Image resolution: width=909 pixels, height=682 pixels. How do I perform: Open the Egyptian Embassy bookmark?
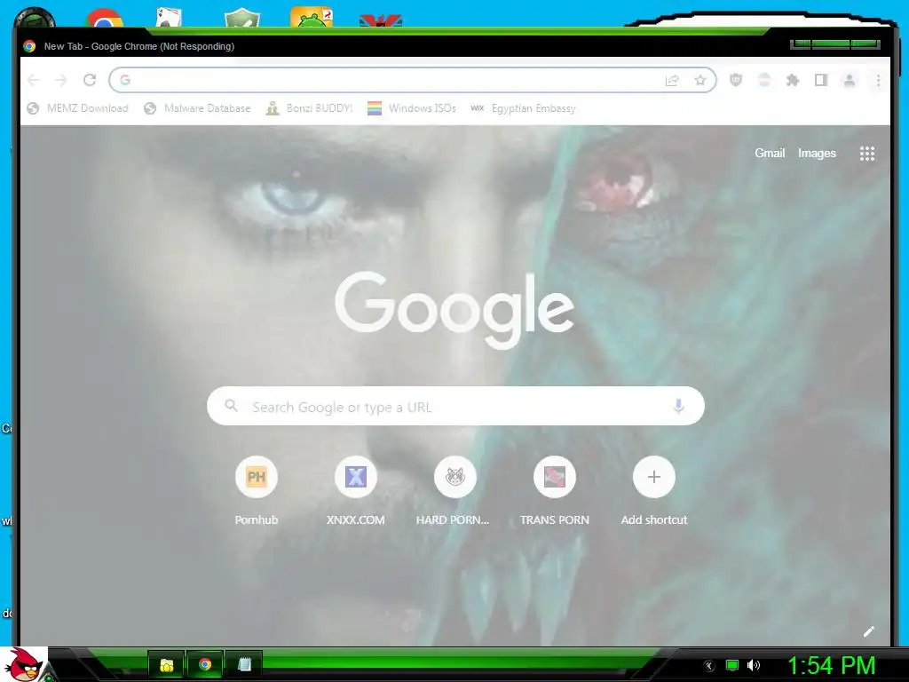coord(523,108)
